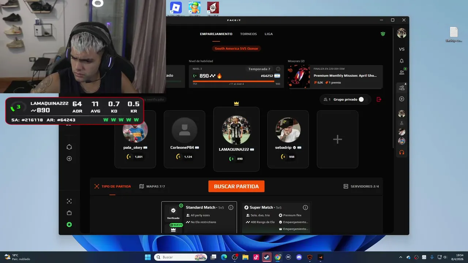This screenshot has width=468, height=263.
Task: Open Discord from the taskbar
Action: point(299,257)
